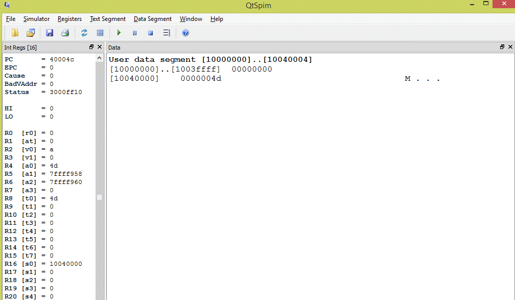Expand the Data Segment menu
Screen dimensions: 515x300
[152, 19]
